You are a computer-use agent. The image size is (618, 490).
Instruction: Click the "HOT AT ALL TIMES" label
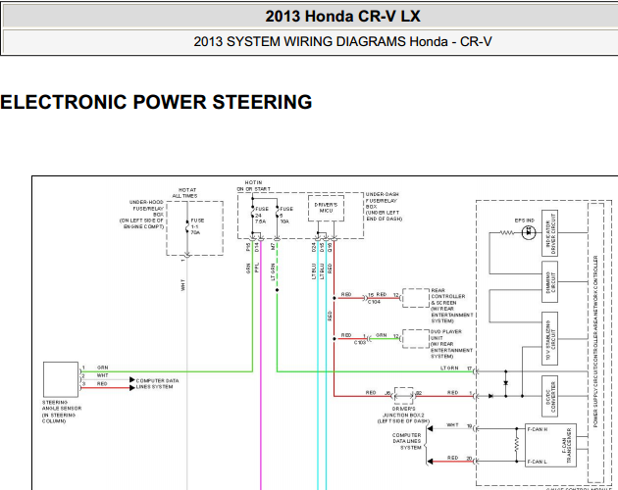pos(186,193)
